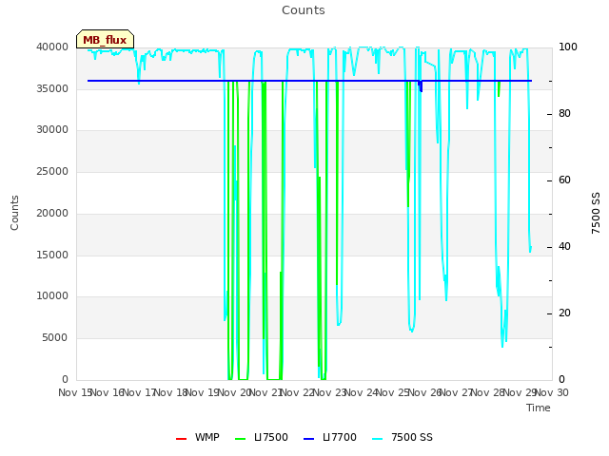609x456 pixels.
Task: Click the Nov 24 date label
Action: pyautogui.click(x=362, y=392)
